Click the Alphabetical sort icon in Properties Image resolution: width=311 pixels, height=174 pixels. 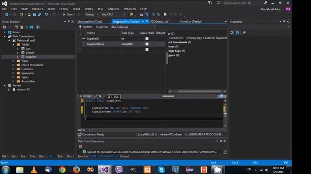click(x=238, y=32)
